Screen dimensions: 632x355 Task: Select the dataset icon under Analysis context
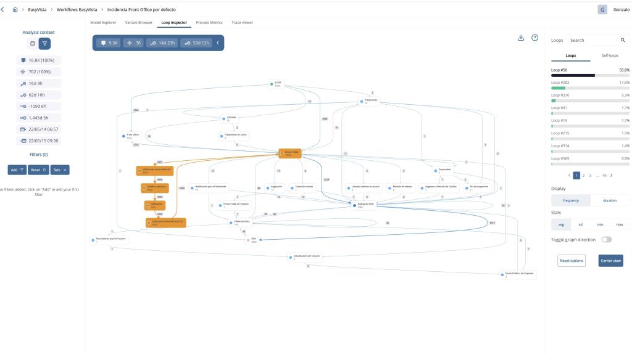coord(33,44)
